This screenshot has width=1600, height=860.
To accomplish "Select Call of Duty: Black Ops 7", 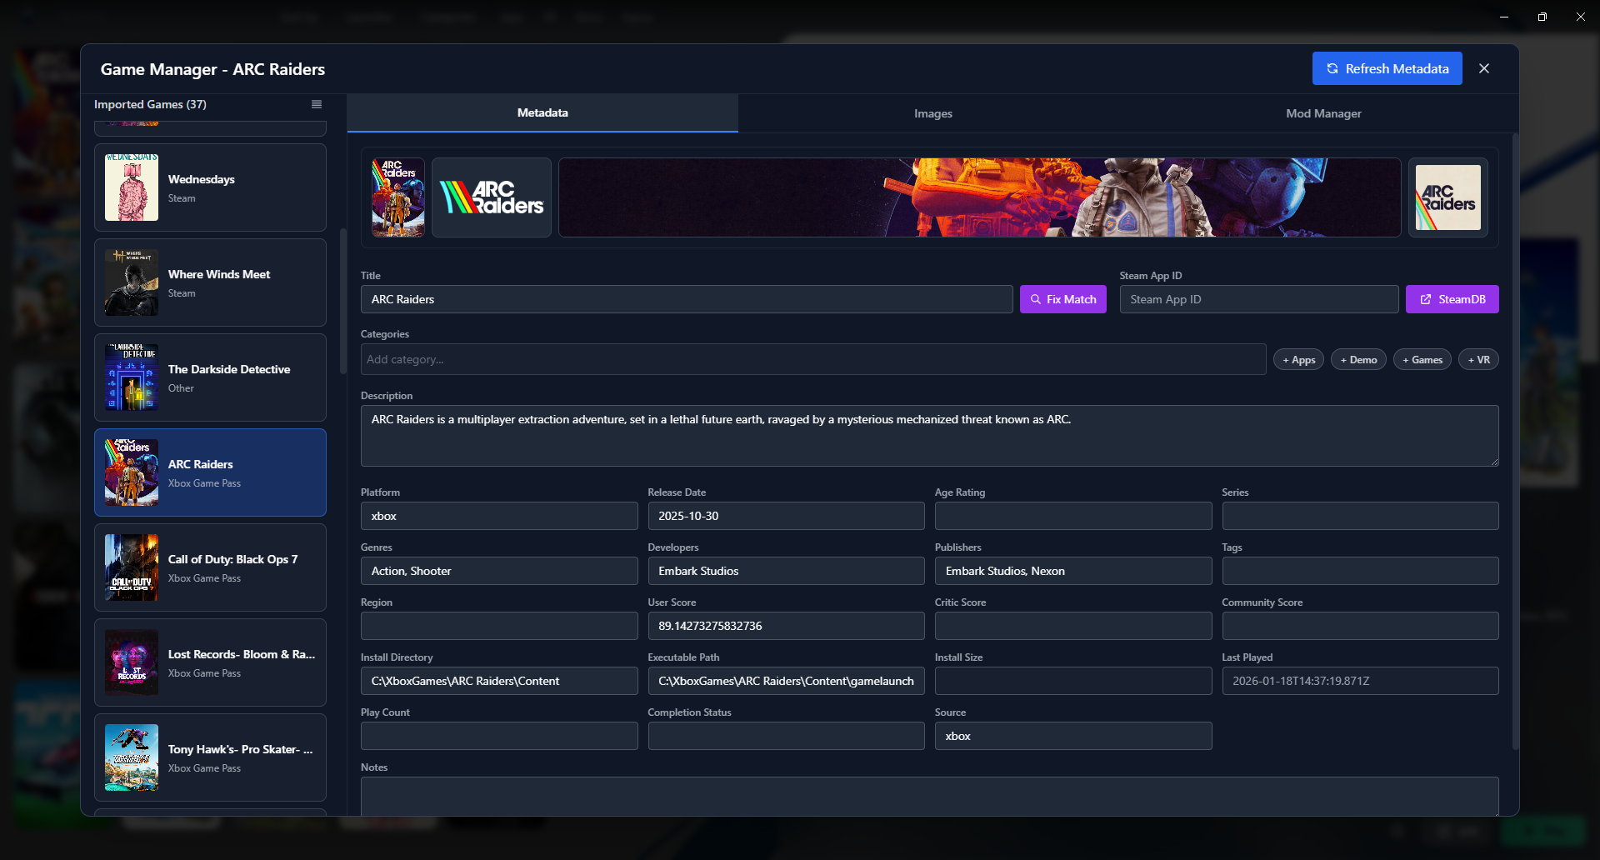I will point(209,567).
